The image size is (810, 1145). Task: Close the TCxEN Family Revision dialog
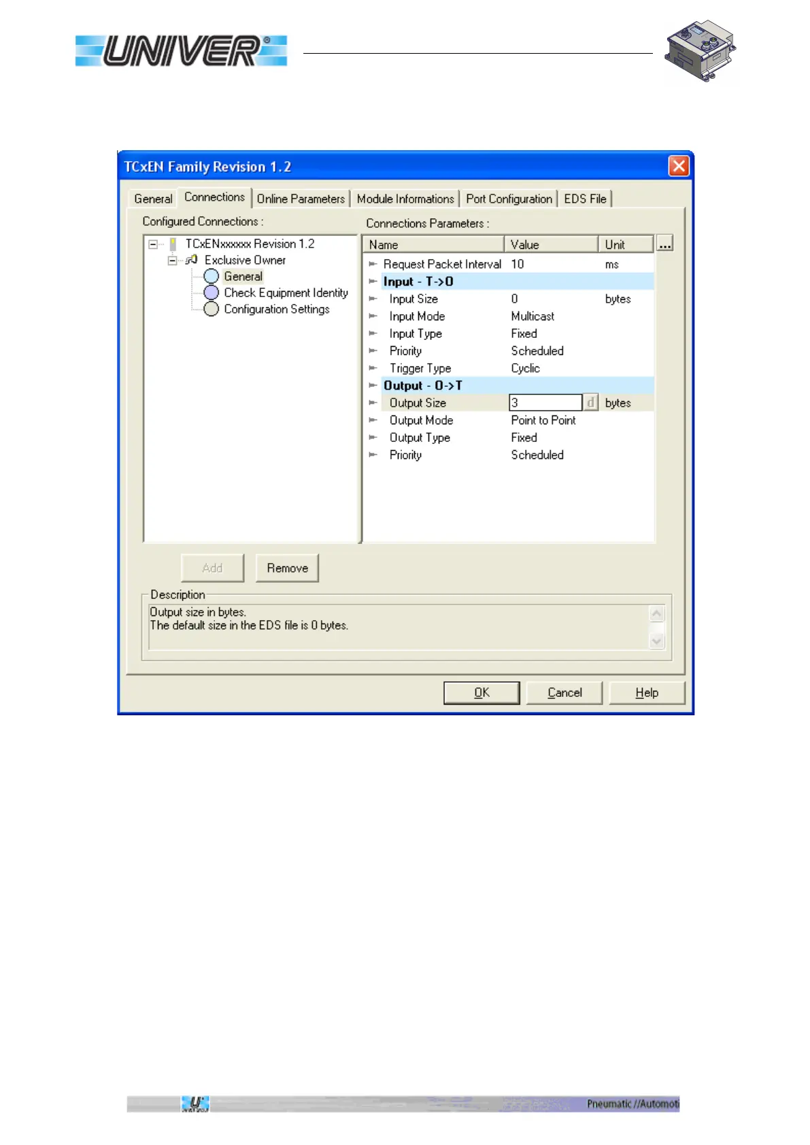pos(679,166)
